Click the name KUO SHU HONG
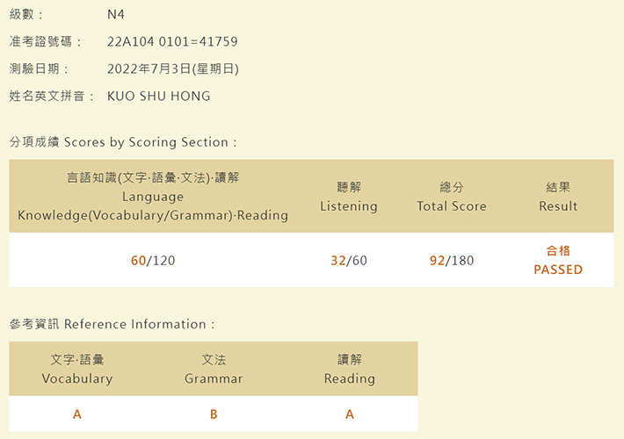Image resolution: width=624 pixels, height=439 pixels. pos(159,97)
